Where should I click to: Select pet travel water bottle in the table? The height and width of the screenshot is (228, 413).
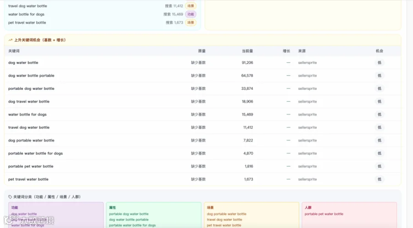point(28,179)
